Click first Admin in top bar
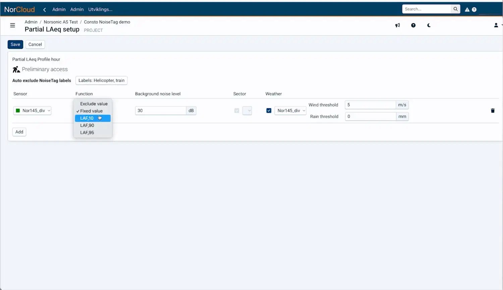 tap(59, 9)
